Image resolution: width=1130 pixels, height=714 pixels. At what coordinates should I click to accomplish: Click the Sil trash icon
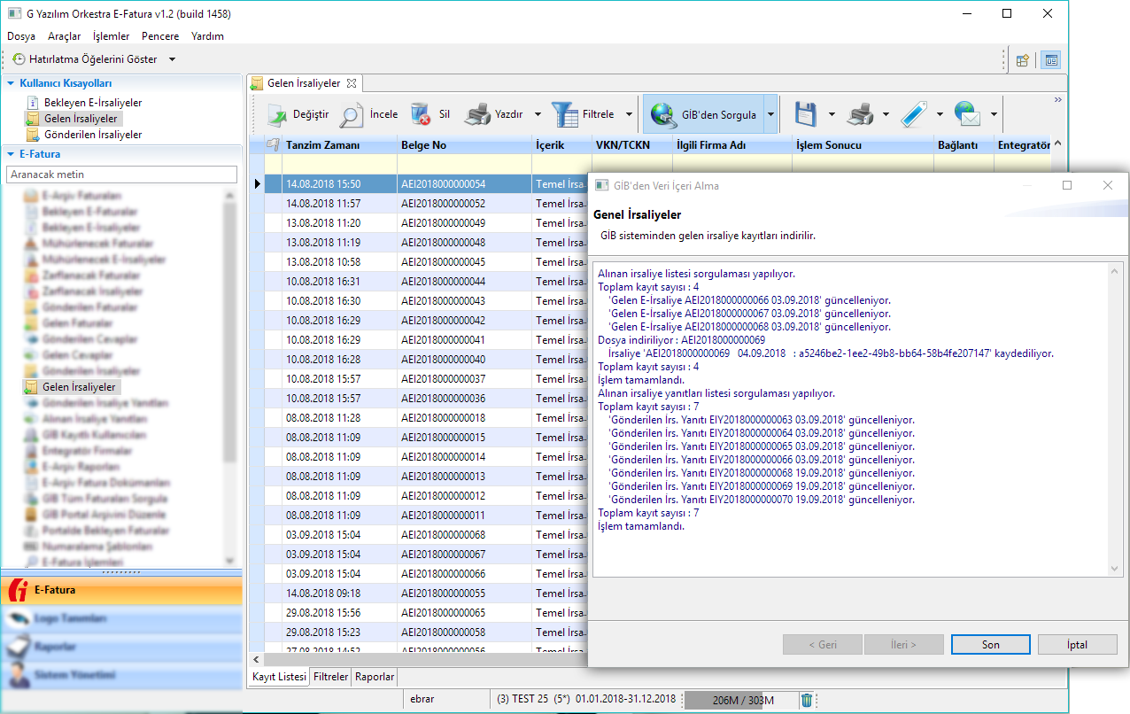coord(421,114)
